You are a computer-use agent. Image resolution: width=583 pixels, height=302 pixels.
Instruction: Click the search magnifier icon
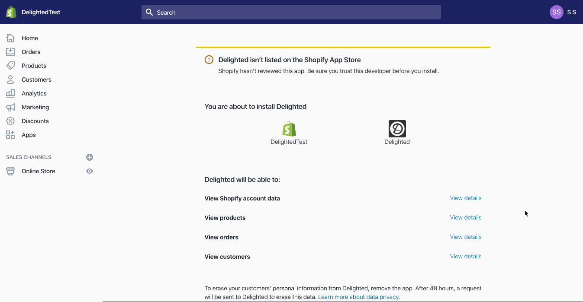[x=149, y=12]
